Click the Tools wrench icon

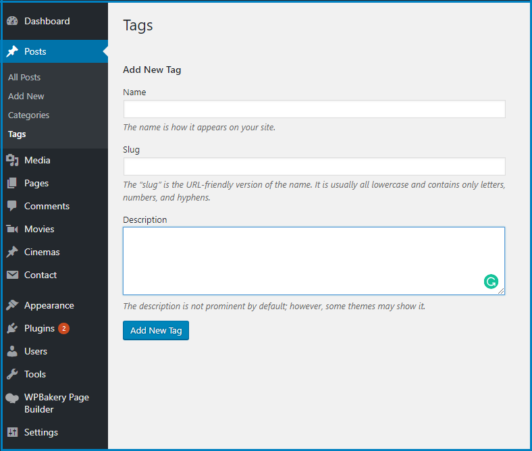[12, 374]
